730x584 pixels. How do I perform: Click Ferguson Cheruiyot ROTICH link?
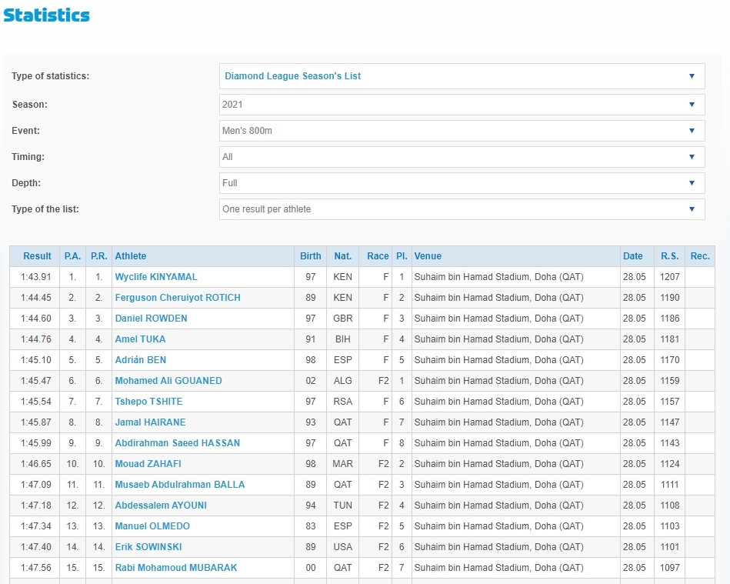178,298
